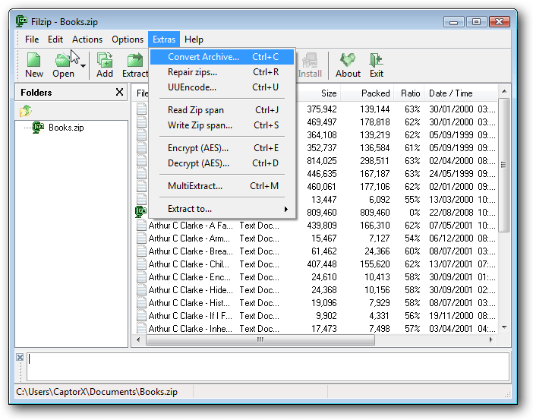533x420 pixels.
Task: Select file Arthur C Clarke - If I F...
Action: click(x=190, y=316)
